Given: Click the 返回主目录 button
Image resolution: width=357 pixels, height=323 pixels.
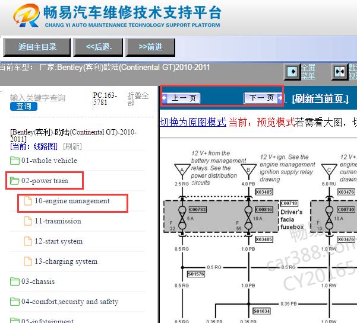Looking at the screenshot, I should [37, 47].
